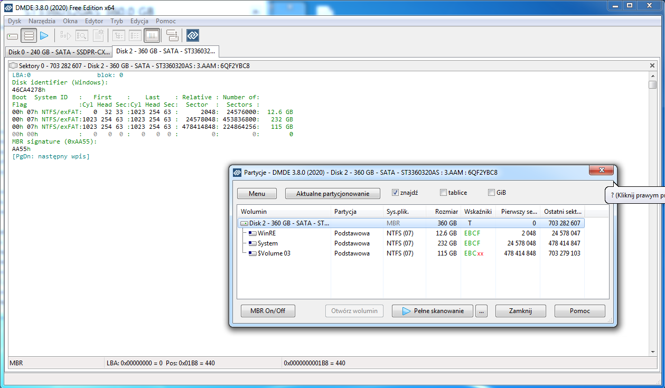Click the System partition icon
The width and height of the screenshot is (665, 388).
pyautogui.click(x=252, y=243)
